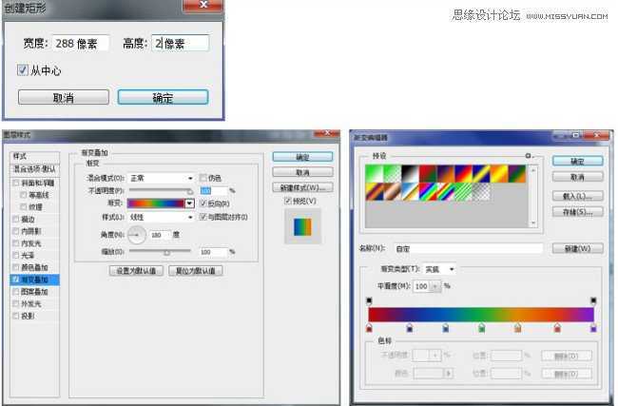Click 确定 in the 创建矩形 dialog
Screen dimensions: 618x406
point(163,97)
